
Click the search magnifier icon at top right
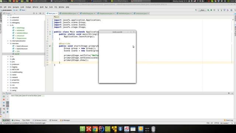point(235,10)
